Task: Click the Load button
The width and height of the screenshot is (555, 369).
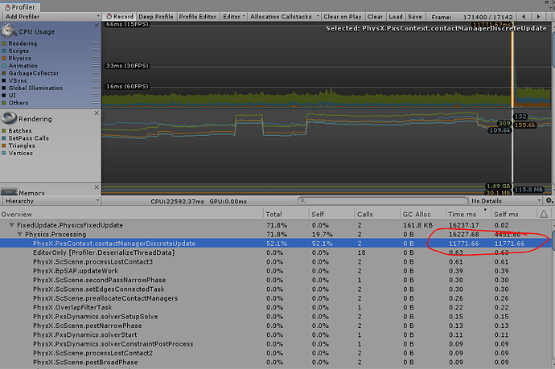Action: tap(396, 17)
